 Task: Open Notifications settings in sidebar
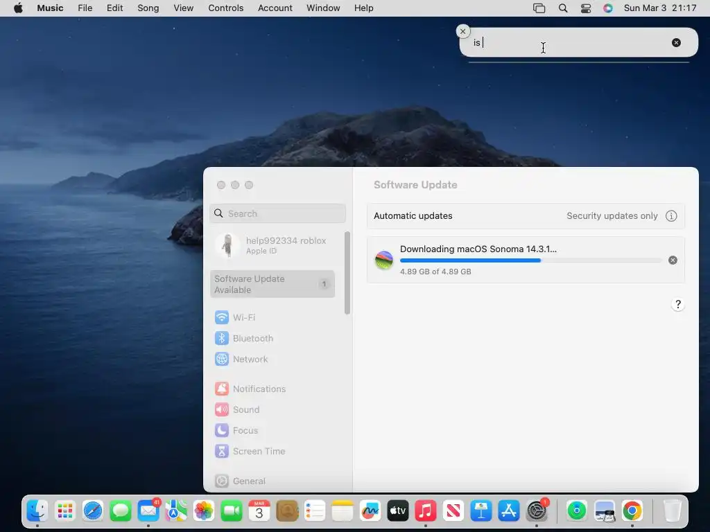tap(250, 389)
